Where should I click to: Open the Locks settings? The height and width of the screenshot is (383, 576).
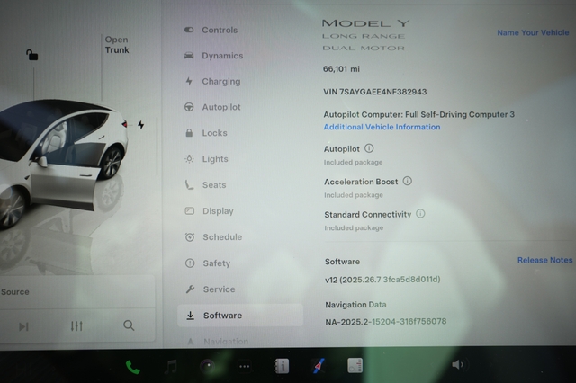pyautogui.click(x=206, y=133)
